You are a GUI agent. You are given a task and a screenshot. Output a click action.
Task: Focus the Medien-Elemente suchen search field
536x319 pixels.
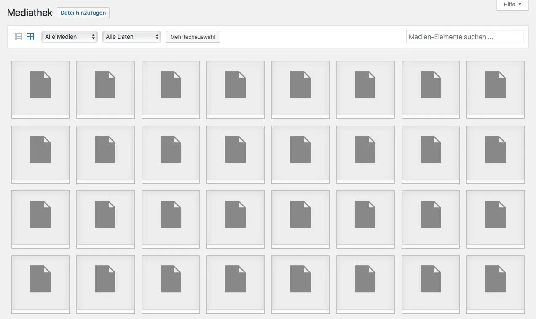465,37
